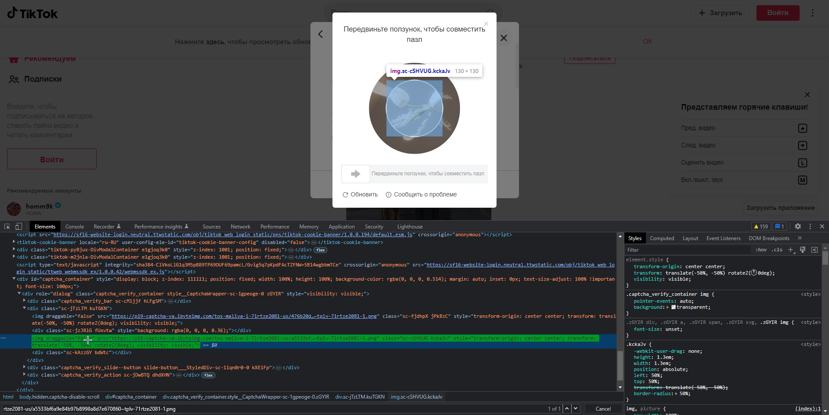The width and height of the screenshot is (829, 415).
Task: Click the element row three-dot actions
Action: point(3,338)
